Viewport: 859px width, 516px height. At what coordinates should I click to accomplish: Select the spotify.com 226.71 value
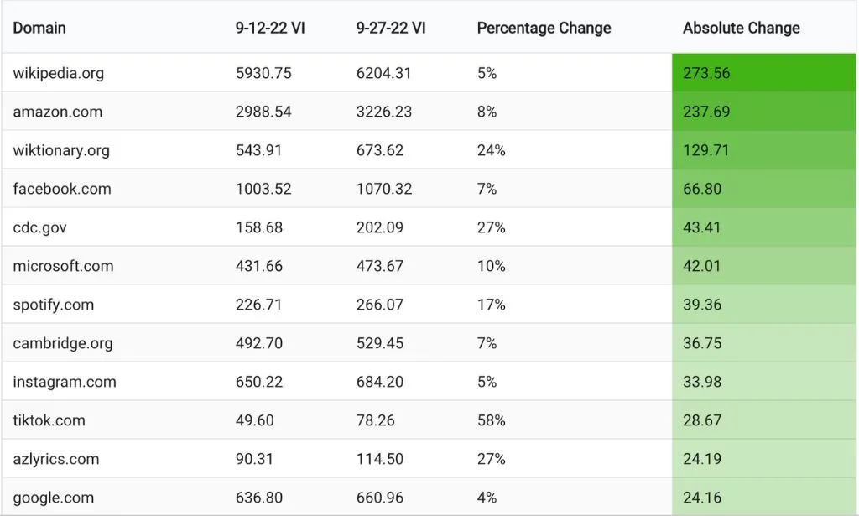click(259, 305)
